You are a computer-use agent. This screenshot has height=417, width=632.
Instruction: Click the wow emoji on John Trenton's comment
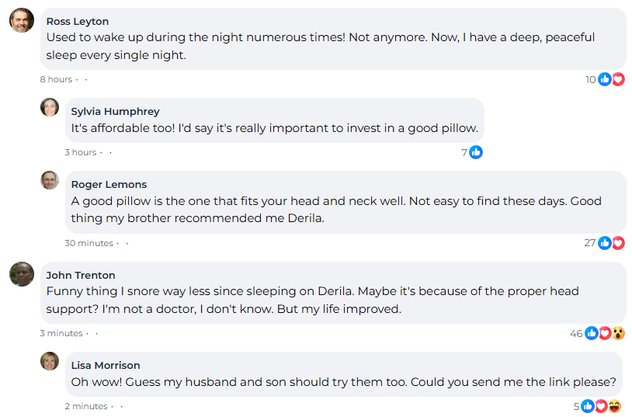coord(618,333)
